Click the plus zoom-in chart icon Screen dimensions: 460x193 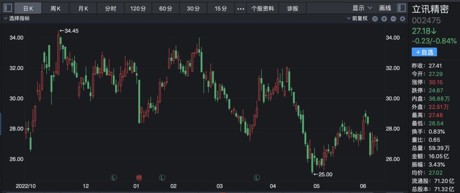[384, 19]
